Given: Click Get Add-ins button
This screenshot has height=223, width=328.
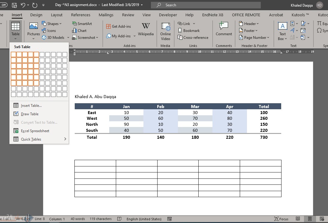Looking at the screenshot, I should click(119, 26).
